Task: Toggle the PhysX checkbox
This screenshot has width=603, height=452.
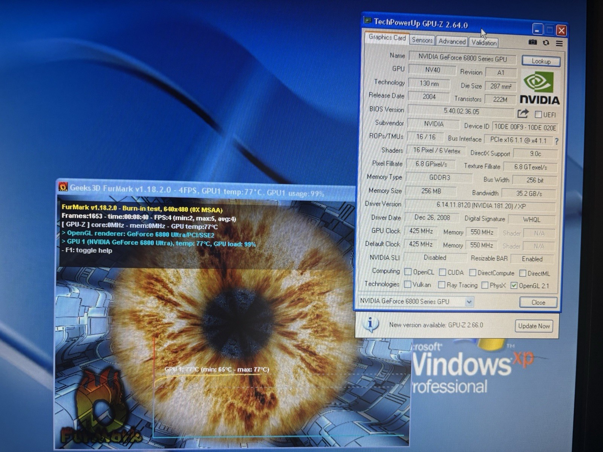Action: 485,285
